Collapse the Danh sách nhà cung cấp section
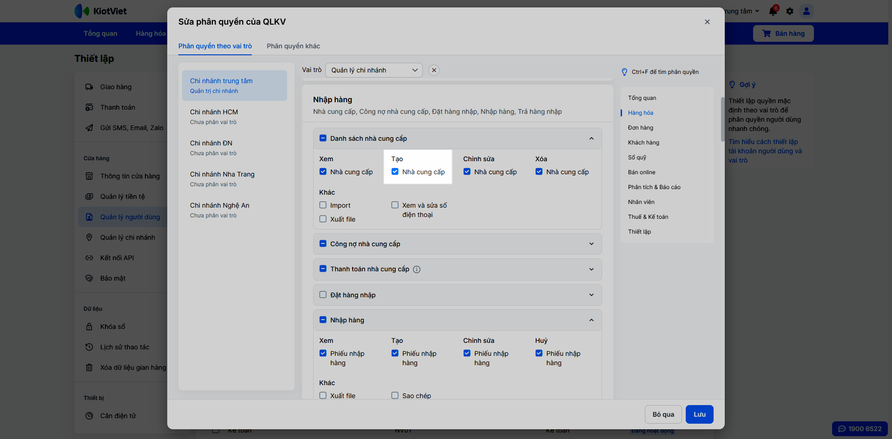This screenshot has width=892, height=439. pos(591,138)
